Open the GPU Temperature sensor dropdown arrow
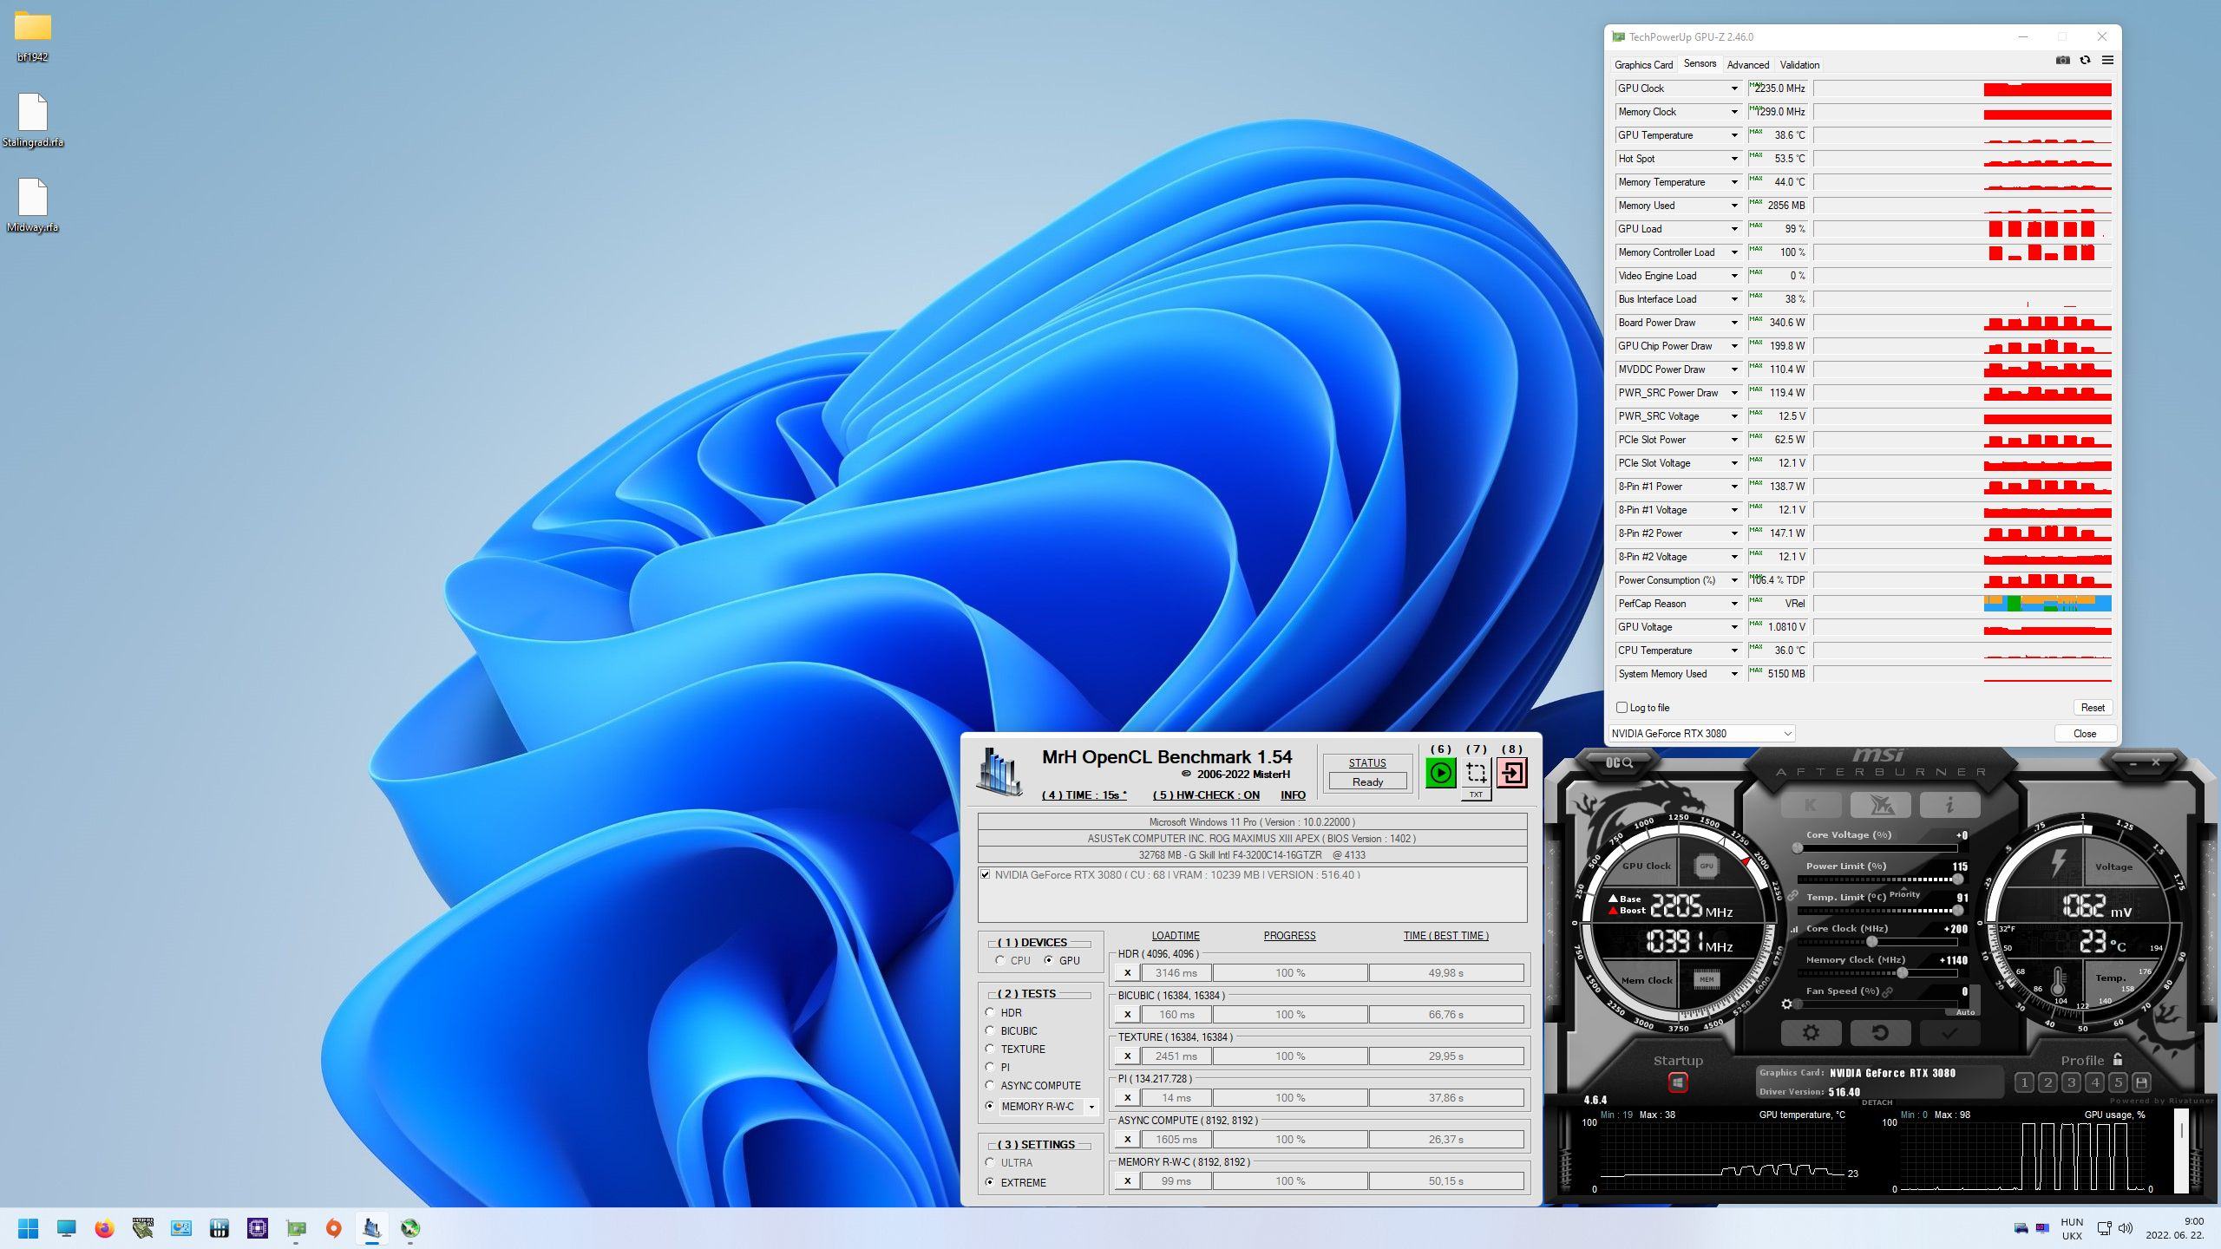The height and width of the screenshot is (1249, 2221). coord(1734,135)
